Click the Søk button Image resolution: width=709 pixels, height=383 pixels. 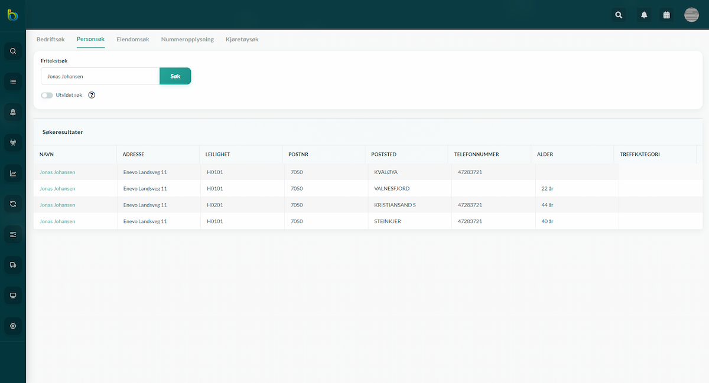(175, 76)
